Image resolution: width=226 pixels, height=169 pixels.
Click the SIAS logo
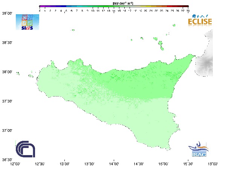(x=27, y=22)
